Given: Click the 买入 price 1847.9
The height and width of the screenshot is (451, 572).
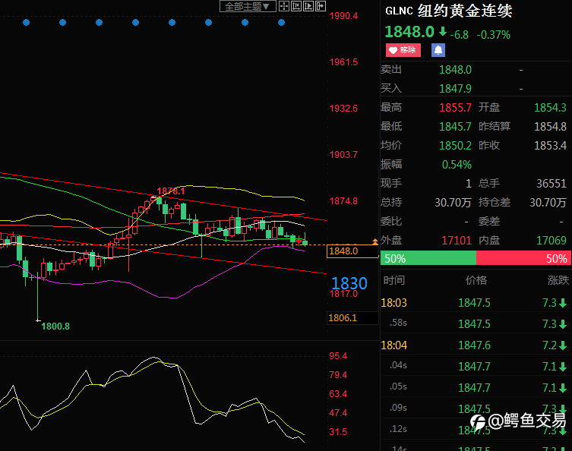Looking at the screenshot, I should (x=455, y=89).
